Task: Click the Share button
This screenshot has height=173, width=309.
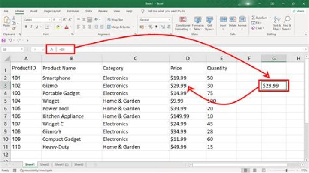Action: coord(298,11)
